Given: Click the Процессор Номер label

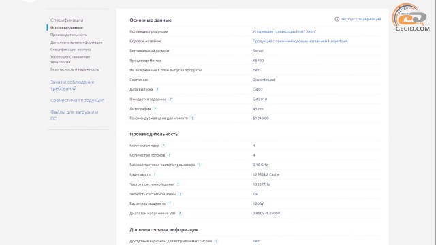Looking at the screenshot, I should tap(145, 61).
